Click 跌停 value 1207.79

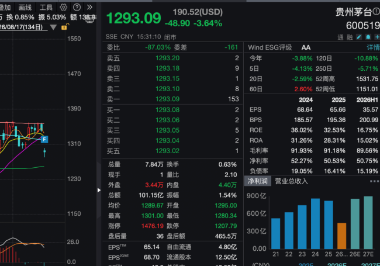(226, 226)
